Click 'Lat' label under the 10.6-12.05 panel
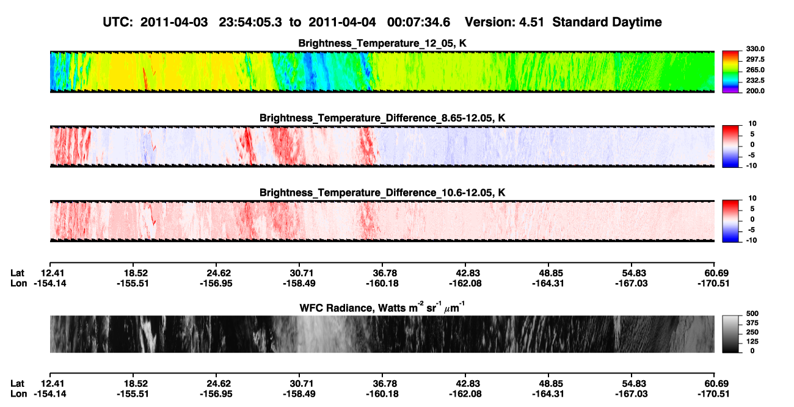794x407 pixels. tap(18, 273)
